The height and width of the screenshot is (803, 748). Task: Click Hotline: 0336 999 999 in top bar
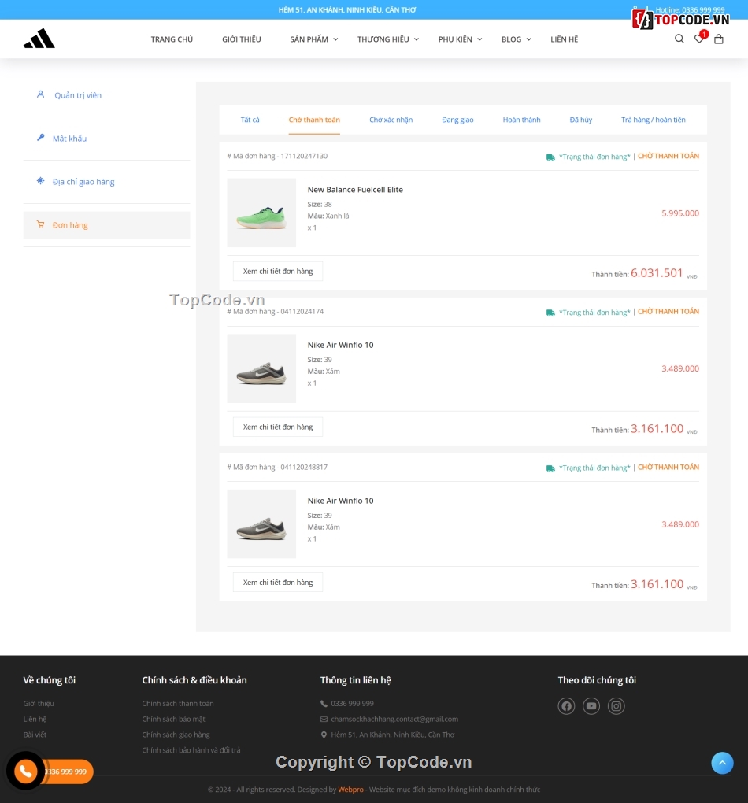[x=690, y=9]
